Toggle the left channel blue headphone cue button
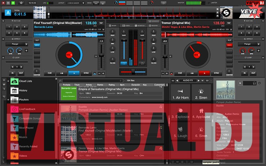 point(124,64)
